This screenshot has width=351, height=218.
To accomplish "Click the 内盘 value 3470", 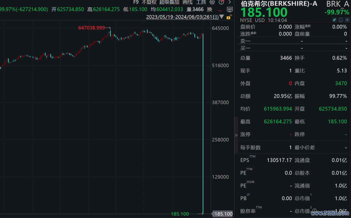I will point(341,84).
